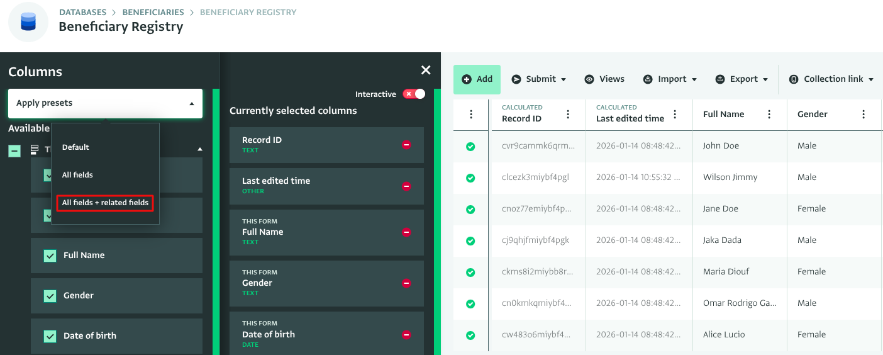This screenshot has width=883, height=355.
Task: Select All fields + related fields preset
Action: pyautogui.click(x=105, y=203)
